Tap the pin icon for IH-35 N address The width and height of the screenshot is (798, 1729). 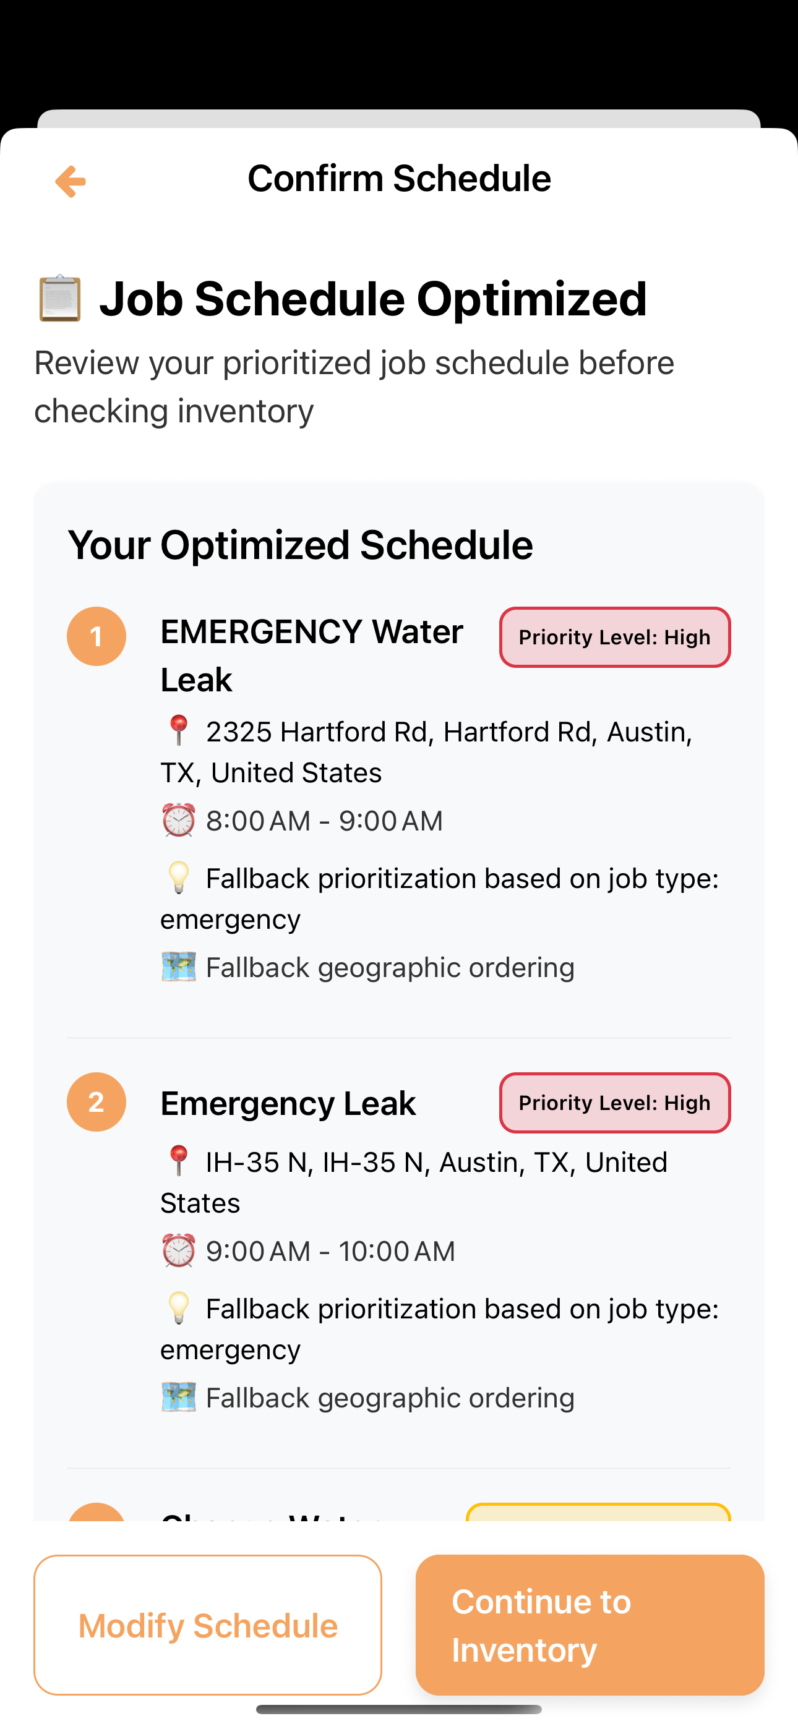[x=179, y=1161]
